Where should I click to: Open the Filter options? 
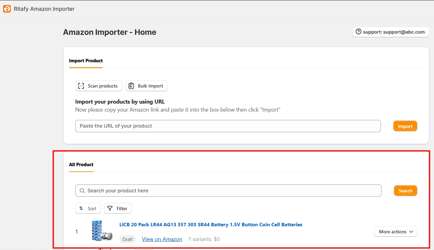pyautogui.click(x=118, y=208)
